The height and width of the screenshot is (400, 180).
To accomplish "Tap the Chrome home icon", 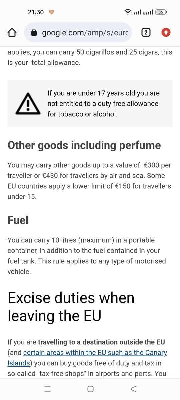I will click(12, 32).
